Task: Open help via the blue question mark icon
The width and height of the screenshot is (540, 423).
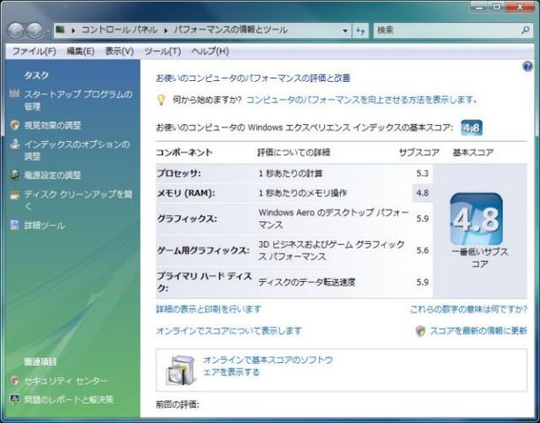Action: click(x=527, y=66)
